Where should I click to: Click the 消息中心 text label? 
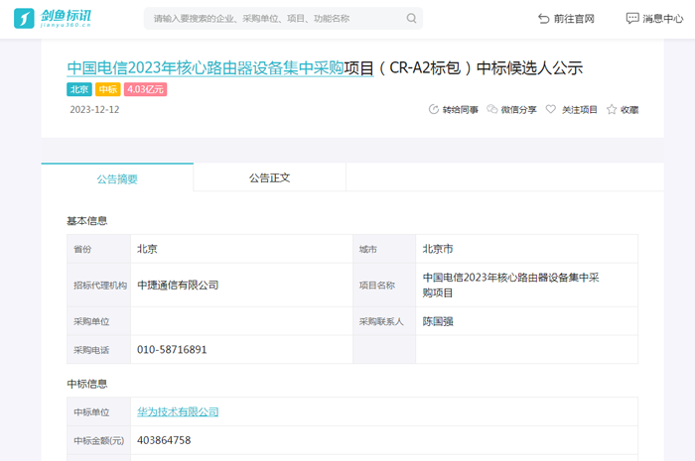pyautogui.click(x=664, y=19)
